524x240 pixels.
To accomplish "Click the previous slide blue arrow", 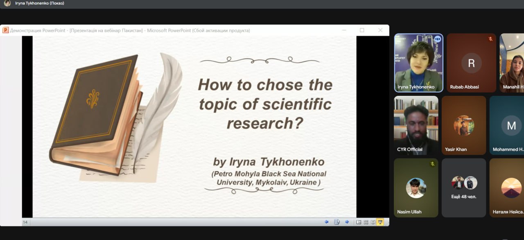I will tap(326, 222).
